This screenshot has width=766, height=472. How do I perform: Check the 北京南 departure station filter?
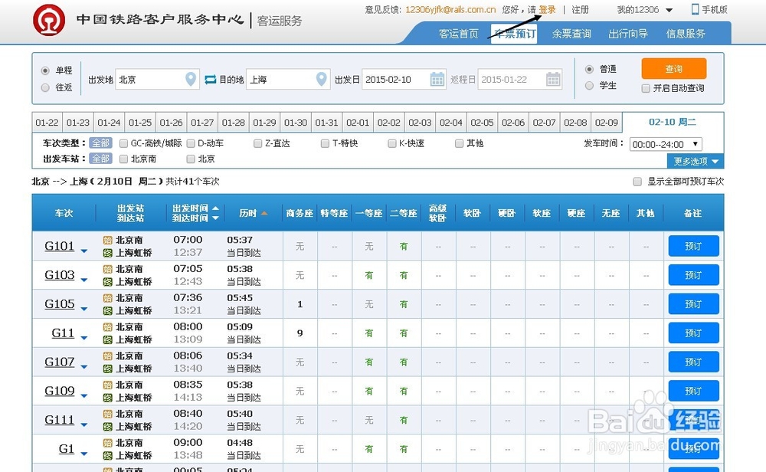coord(123,159)
